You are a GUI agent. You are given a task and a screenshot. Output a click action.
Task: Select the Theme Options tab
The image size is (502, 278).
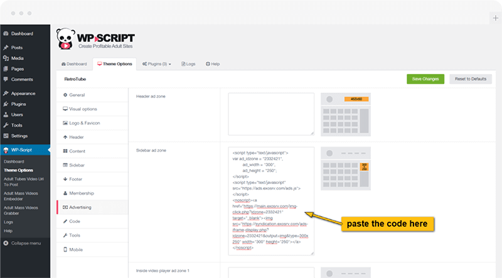click(115, 64)
